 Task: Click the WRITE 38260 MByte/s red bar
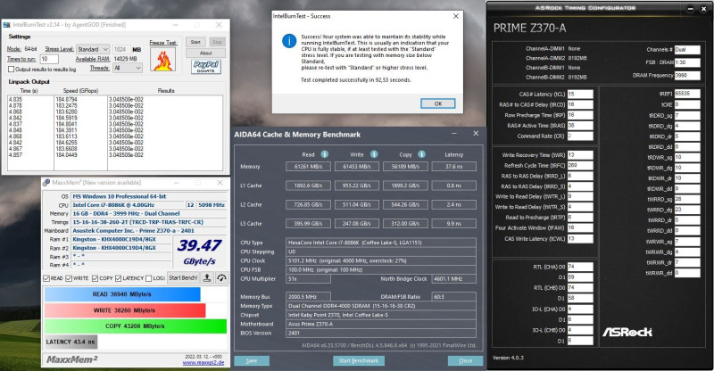pyautogui.click(x=125, y=310)
